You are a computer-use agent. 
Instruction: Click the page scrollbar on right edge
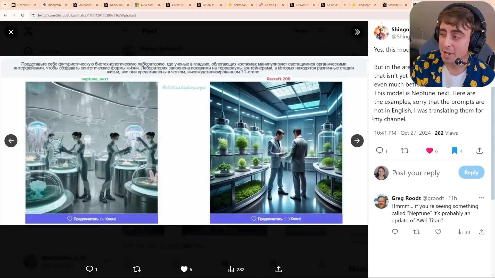pos(493,143)
